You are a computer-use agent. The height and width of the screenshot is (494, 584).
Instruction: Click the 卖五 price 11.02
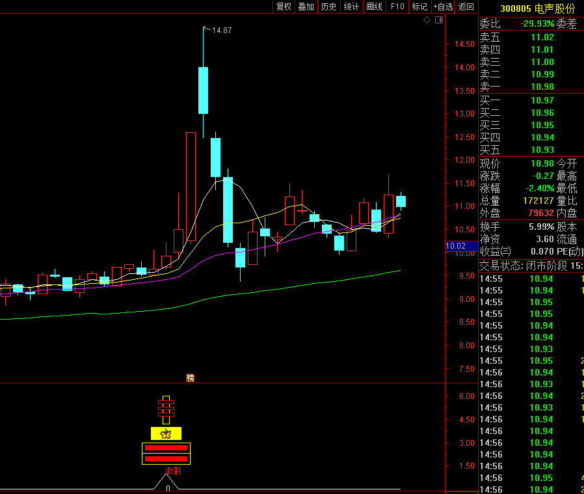pyautogui.click(x=542, y=37)
